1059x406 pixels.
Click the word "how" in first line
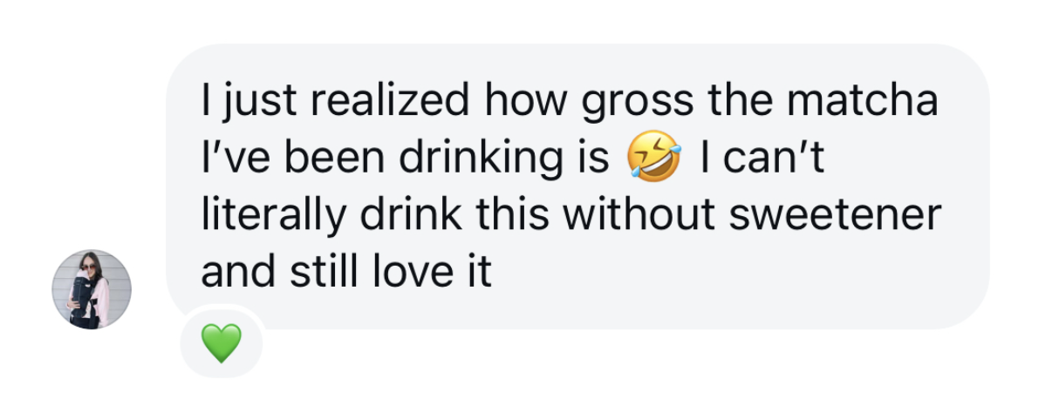click(522, 103)
